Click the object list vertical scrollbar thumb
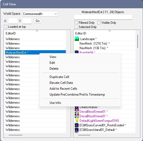The height and width of the screenshot is (141, 143). click(x=138, y=41)
